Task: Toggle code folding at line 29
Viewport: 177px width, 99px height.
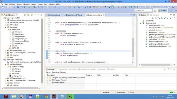Action: (x=50, y=31)
